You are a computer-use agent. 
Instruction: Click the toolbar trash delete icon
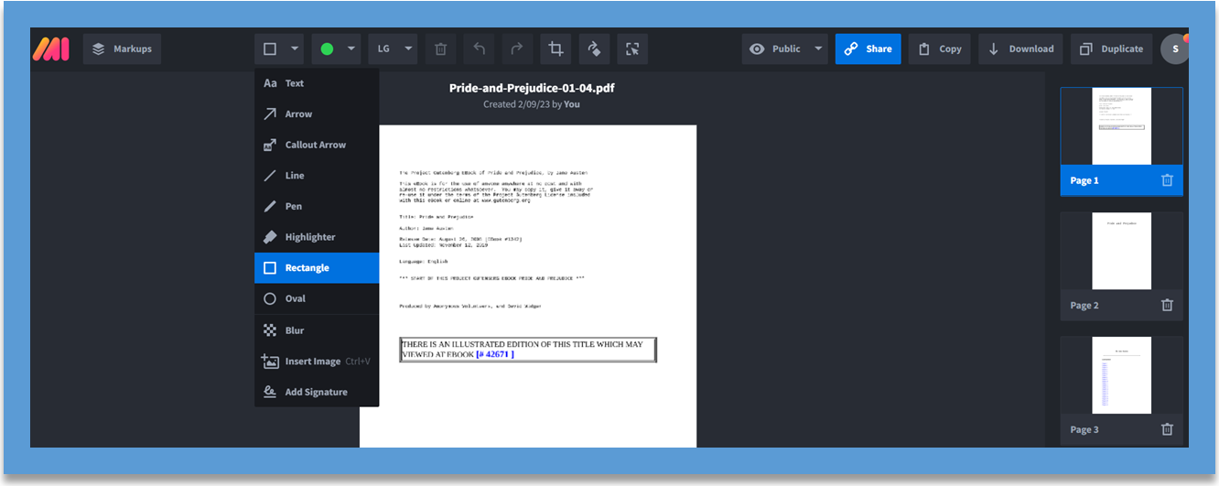[440, 49]
